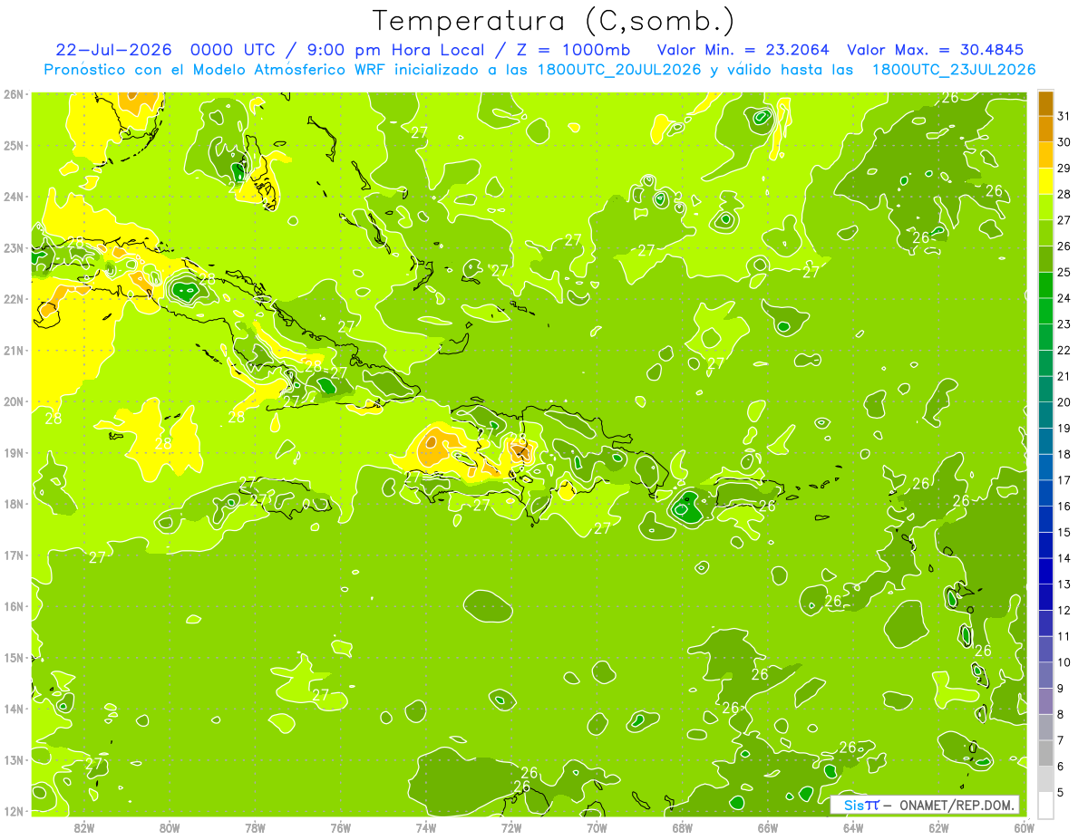The height and width of the screenshot is (840, 1088).
Task: Select the date text '22-Jul-2026'
Action: tap(113, 49)
